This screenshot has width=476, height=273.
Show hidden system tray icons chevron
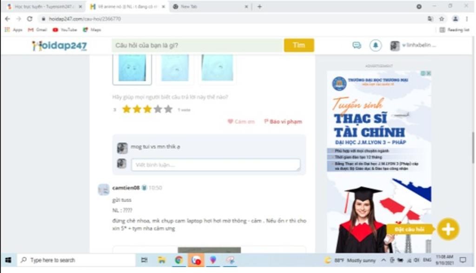[383, 260]
